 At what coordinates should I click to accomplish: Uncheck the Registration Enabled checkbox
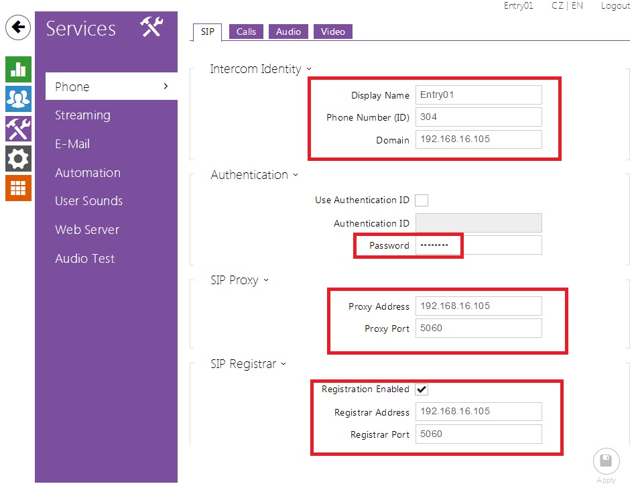click(422, 389)
